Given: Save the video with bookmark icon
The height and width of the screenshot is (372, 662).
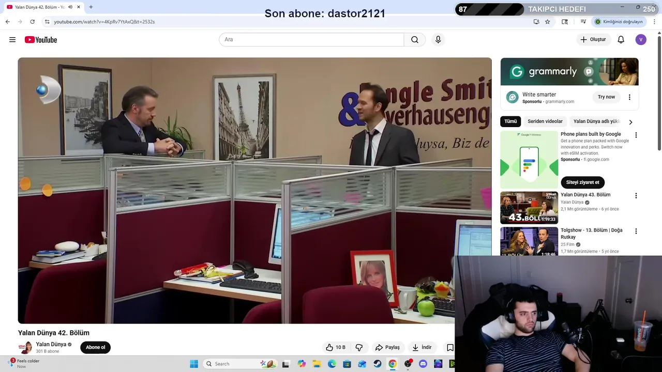Looking at the screenshot, I should [450, 347].
